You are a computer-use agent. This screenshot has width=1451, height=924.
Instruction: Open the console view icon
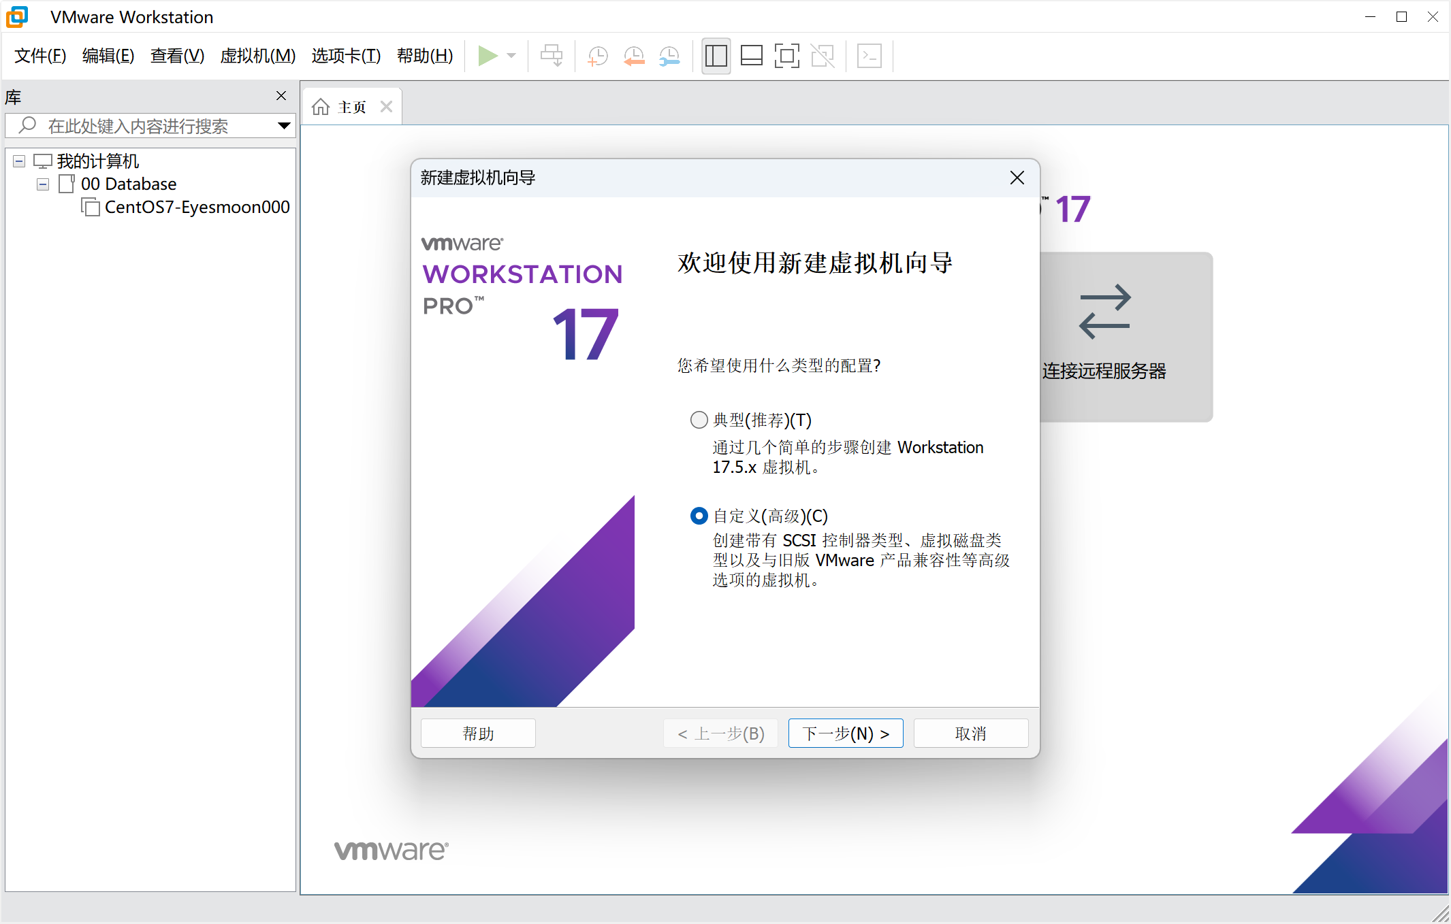pos(870,56)
